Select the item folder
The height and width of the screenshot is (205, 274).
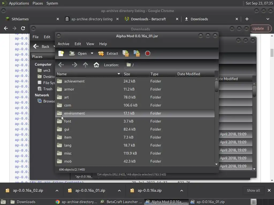(135, 137)
